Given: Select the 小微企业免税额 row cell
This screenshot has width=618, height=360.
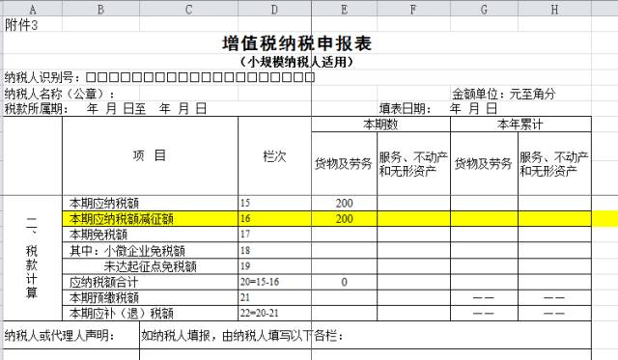Looking at the screenshot, I should (151, 251).
